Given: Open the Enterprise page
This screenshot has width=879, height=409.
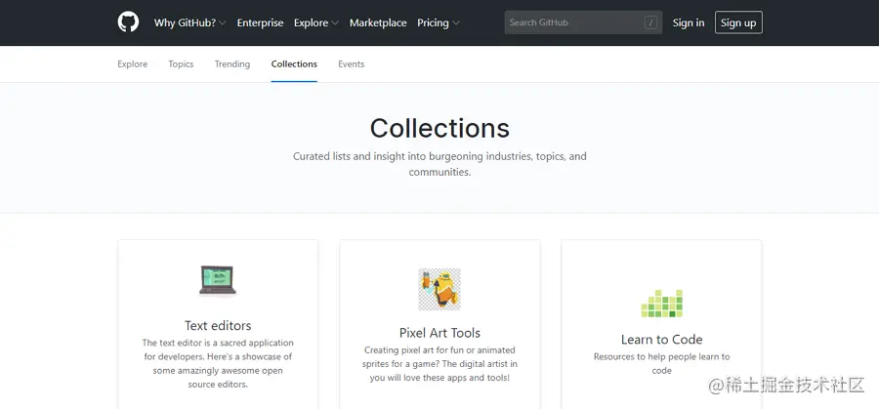Looking at the screenshot, I should [260, 23].
